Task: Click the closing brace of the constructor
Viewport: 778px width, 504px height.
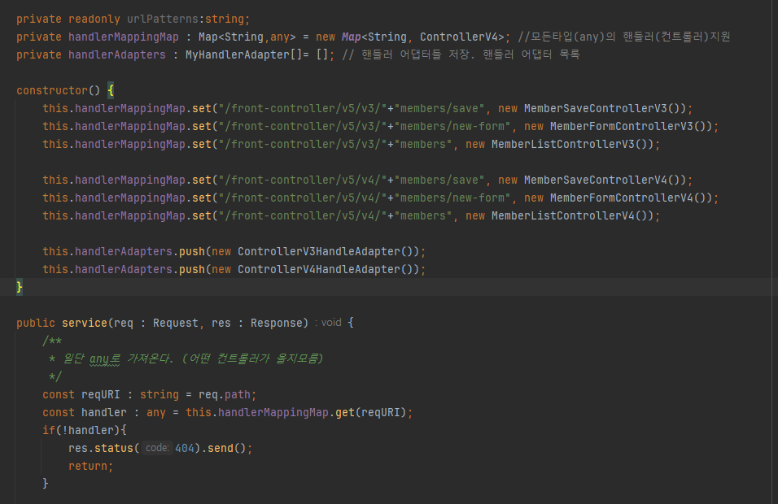Action: (x=20, y=287)
